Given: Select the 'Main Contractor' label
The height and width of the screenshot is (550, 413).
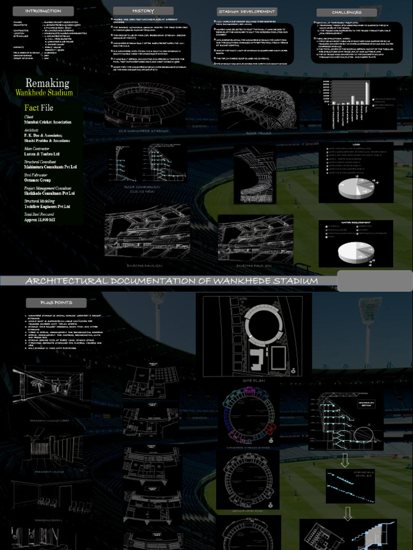Looking at the screenshot, I should 37,149.
